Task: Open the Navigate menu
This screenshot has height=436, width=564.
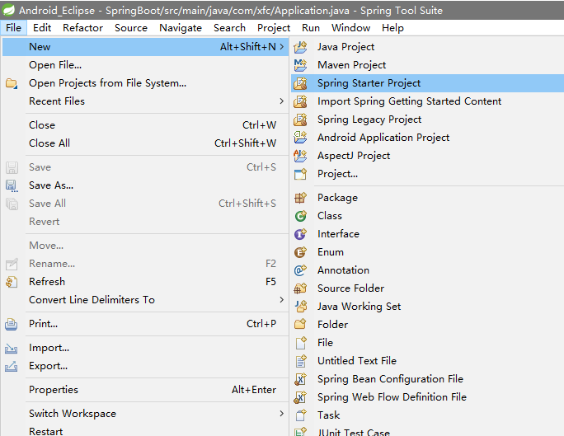Action: coord(181,28)
